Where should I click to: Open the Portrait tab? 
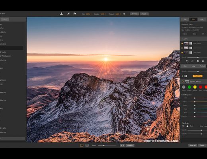point(202,66)
